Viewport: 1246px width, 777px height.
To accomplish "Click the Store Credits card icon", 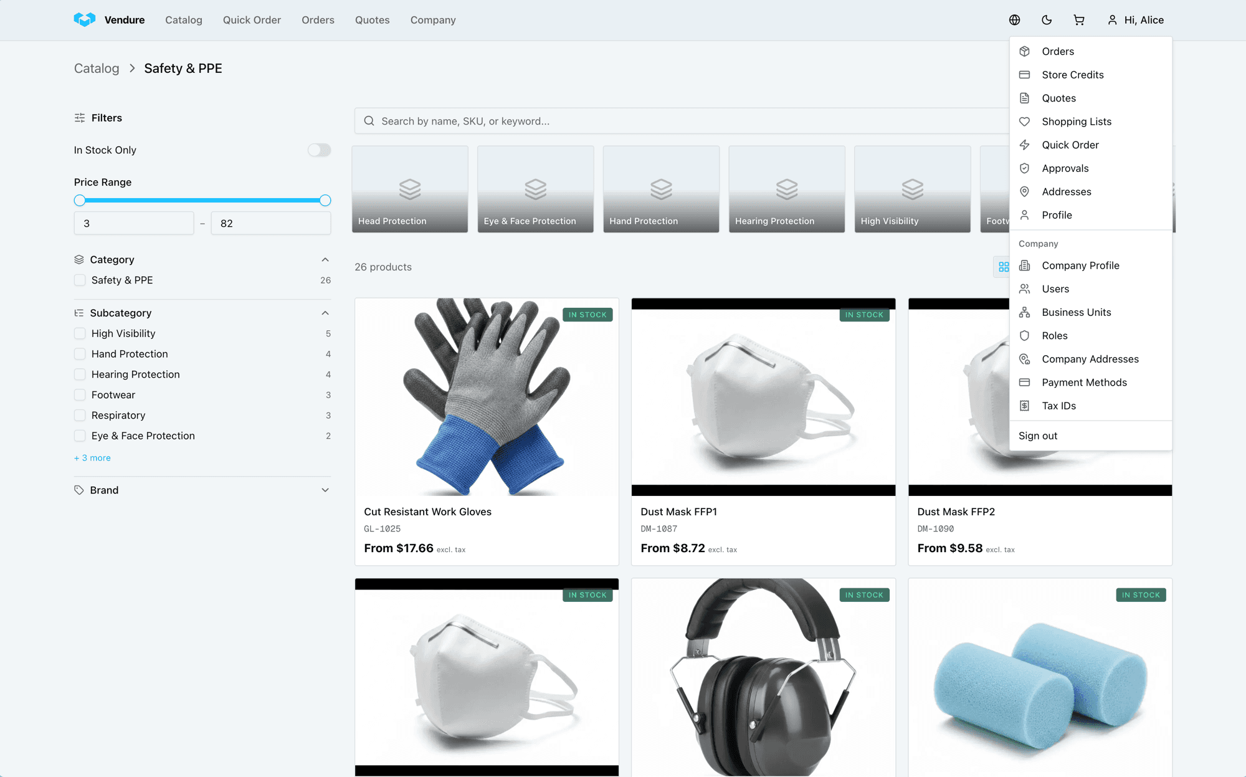I will coord(1024,75).
